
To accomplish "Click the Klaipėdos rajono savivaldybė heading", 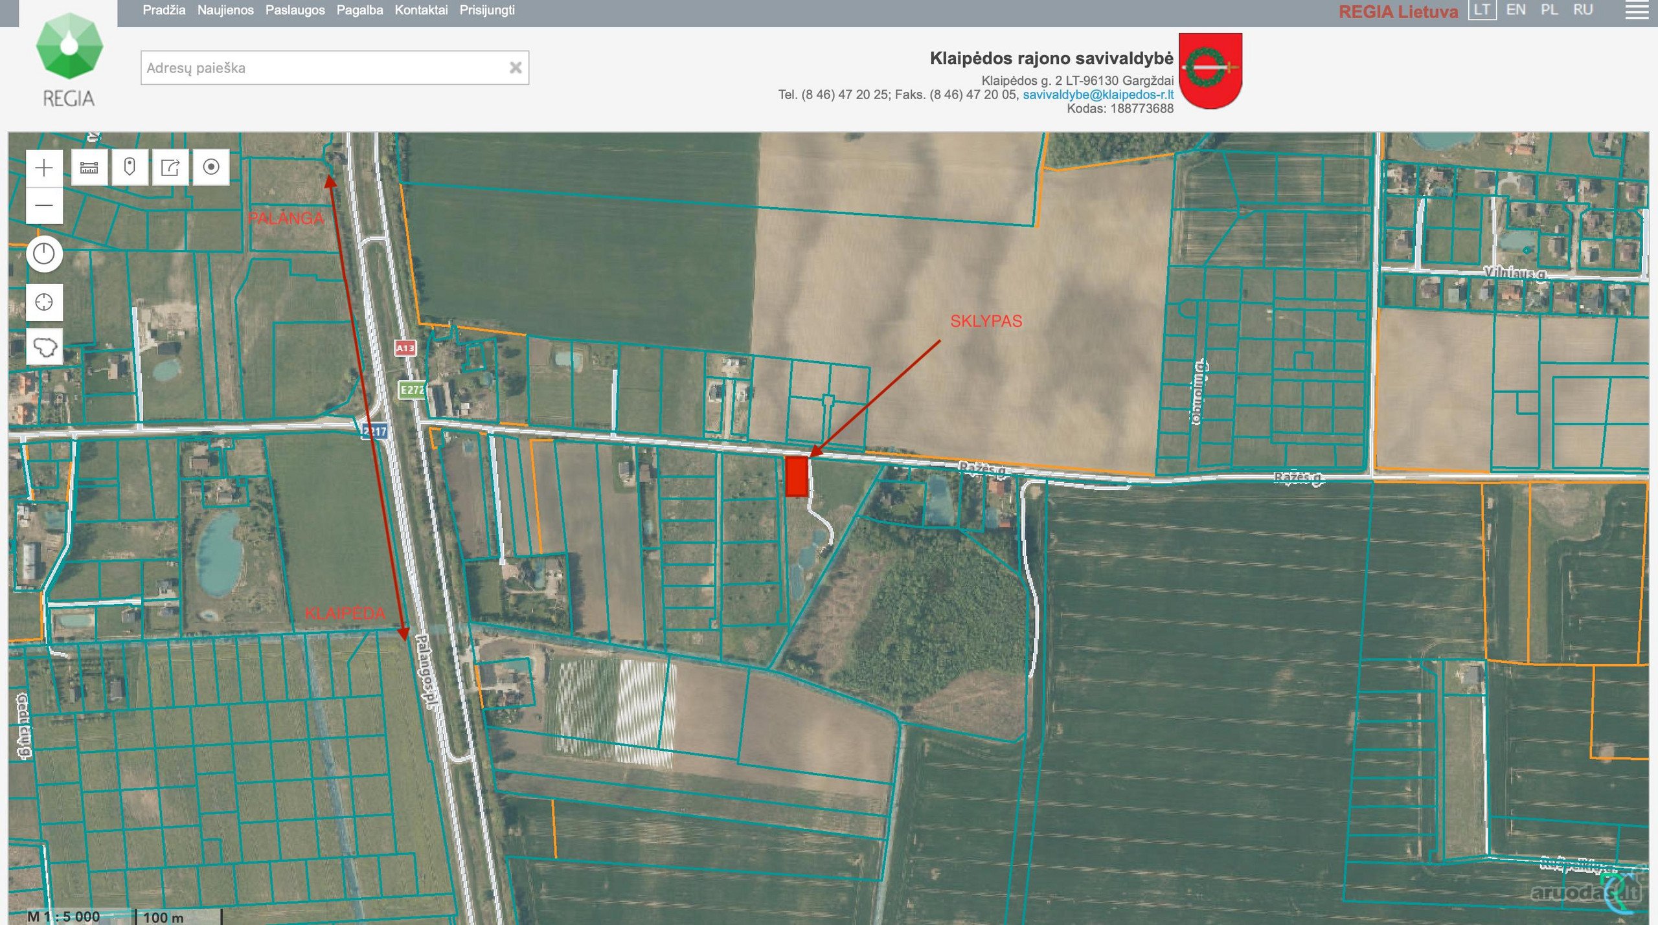I will [1051, 58].
